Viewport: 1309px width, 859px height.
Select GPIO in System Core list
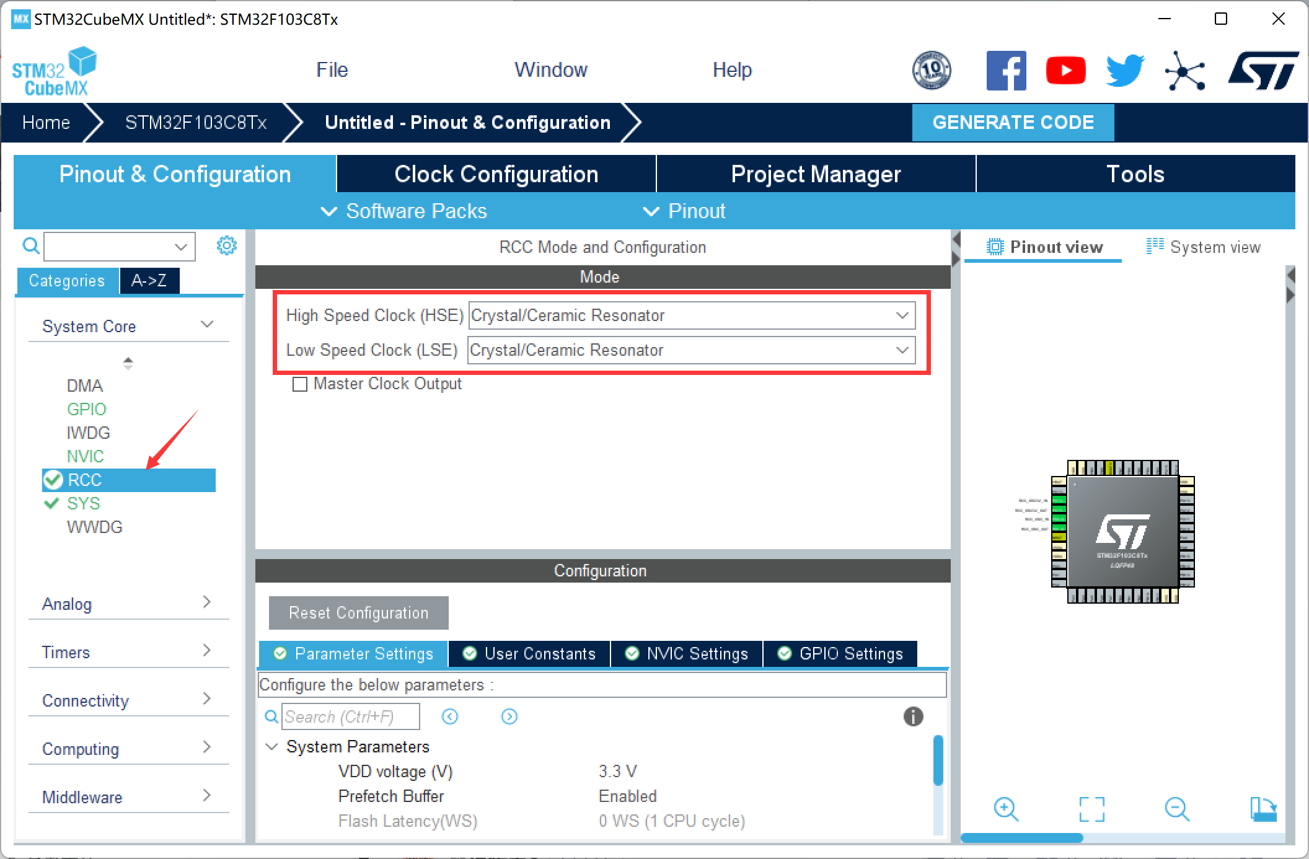coord(87,409)
